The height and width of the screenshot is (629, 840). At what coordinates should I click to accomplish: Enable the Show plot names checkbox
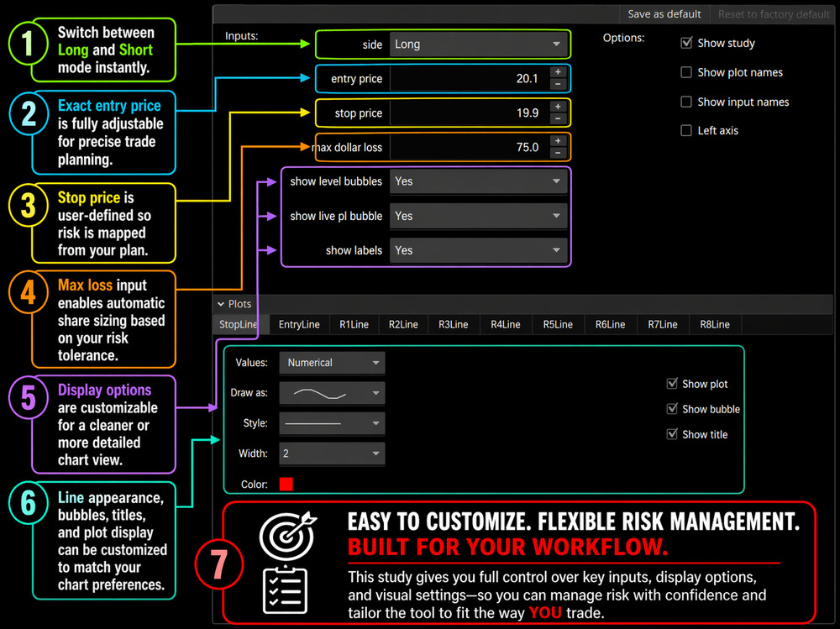click(686, 73)
